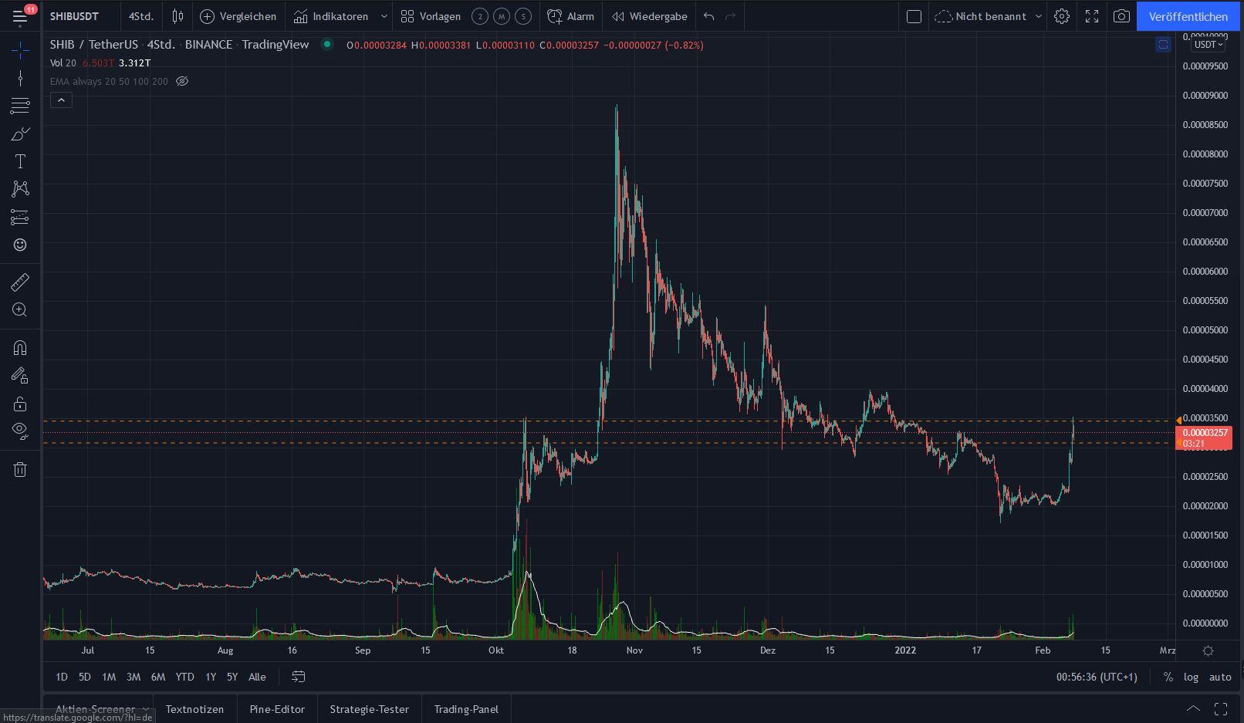Maximize the bottom panel

pyautogui.click(x=1221, y=708)
